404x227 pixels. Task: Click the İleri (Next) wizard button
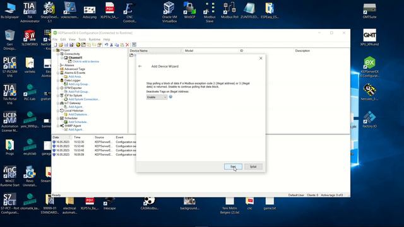coord(233,166)
